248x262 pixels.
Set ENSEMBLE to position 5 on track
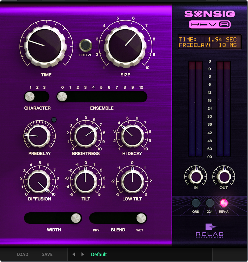101,96
